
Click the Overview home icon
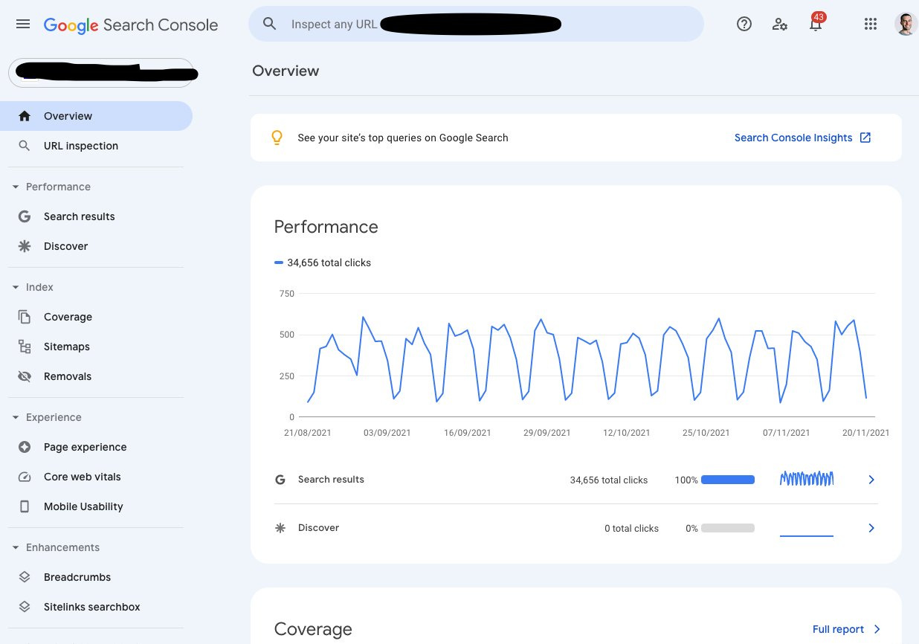click(x=25, y=116)
